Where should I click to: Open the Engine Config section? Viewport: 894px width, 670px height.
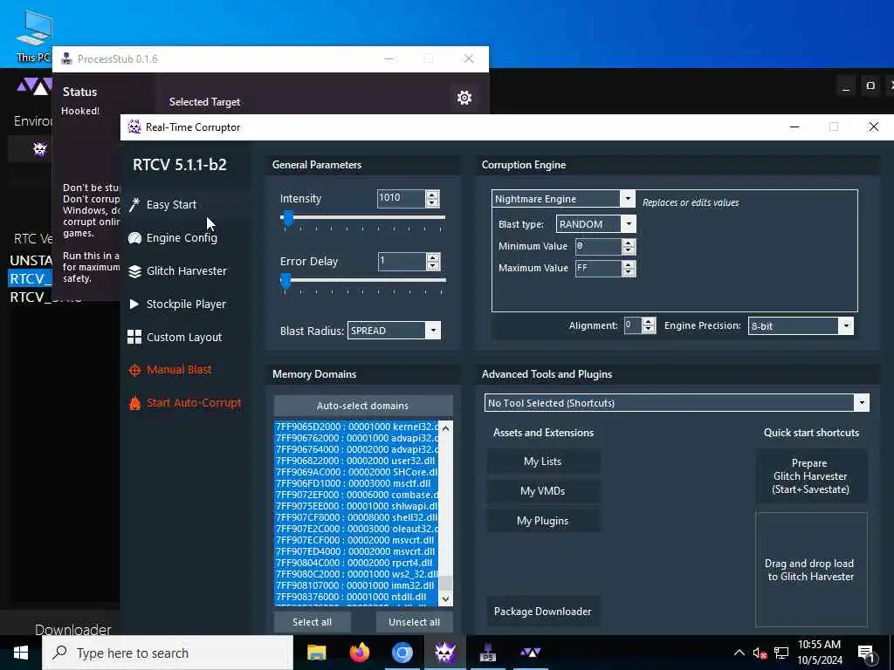[182, 237]
